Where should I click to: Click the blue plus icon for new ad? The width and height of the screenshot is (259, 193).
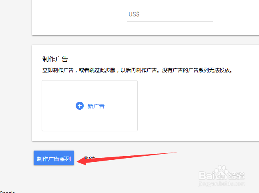(80, 106)
